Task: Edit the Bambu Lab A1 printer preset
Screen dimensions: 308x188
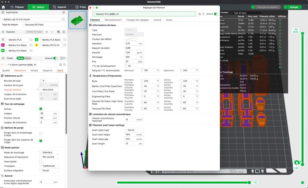Action: click(x=63, y=19)
